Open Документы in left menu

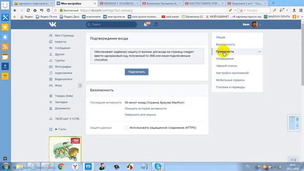click(x=62, y=108)
